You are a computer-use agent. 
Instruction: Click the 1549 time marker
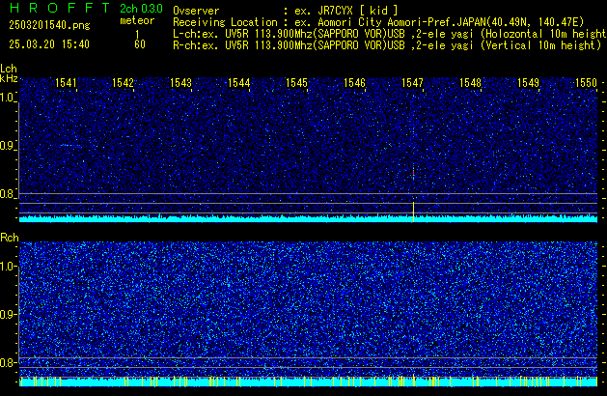coord(528,83)
